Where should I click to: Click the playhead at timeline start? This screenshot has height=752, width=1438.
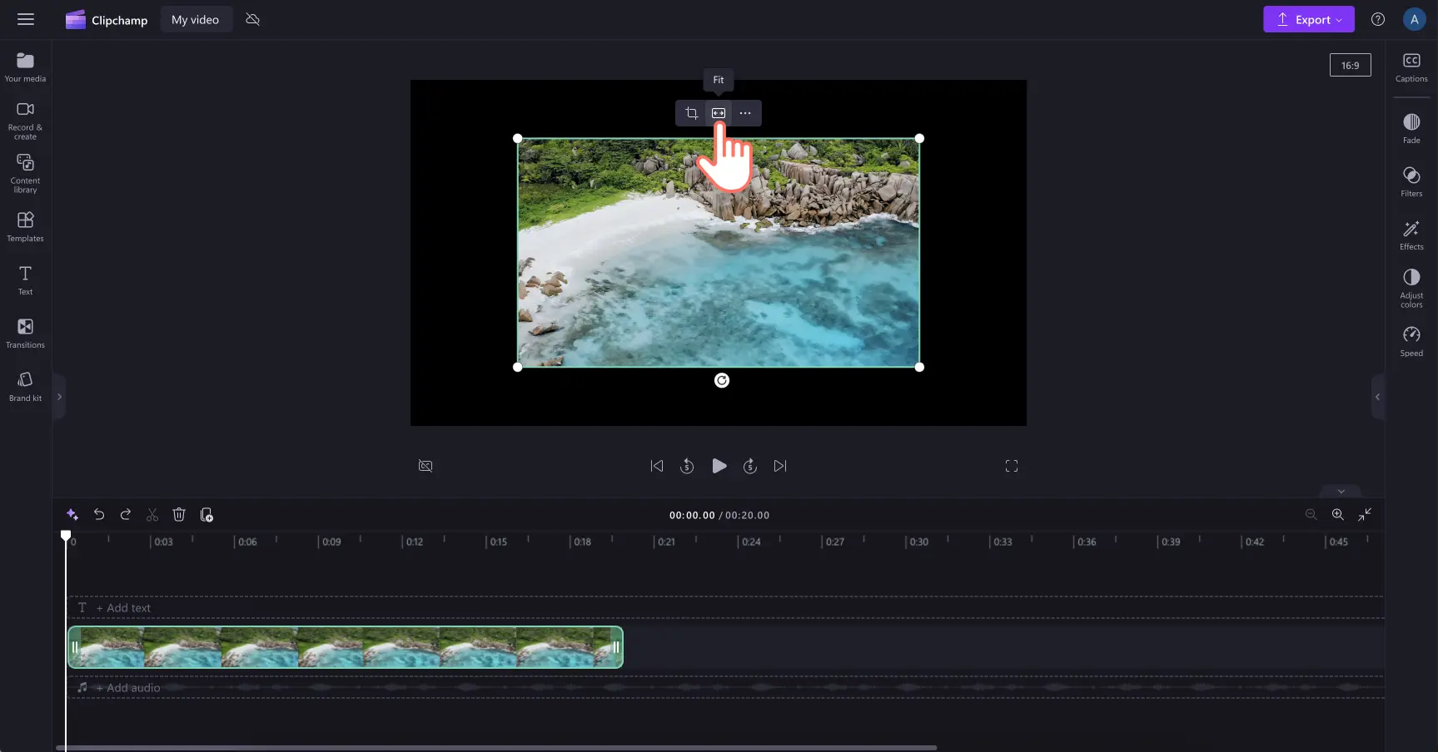[x=66, y=536]
